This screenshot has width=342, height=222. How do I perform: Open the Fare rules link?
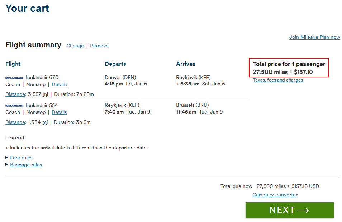click(21, 158)
